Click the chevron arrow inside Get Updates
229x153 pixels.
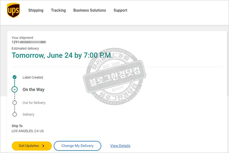coord(43,146)
